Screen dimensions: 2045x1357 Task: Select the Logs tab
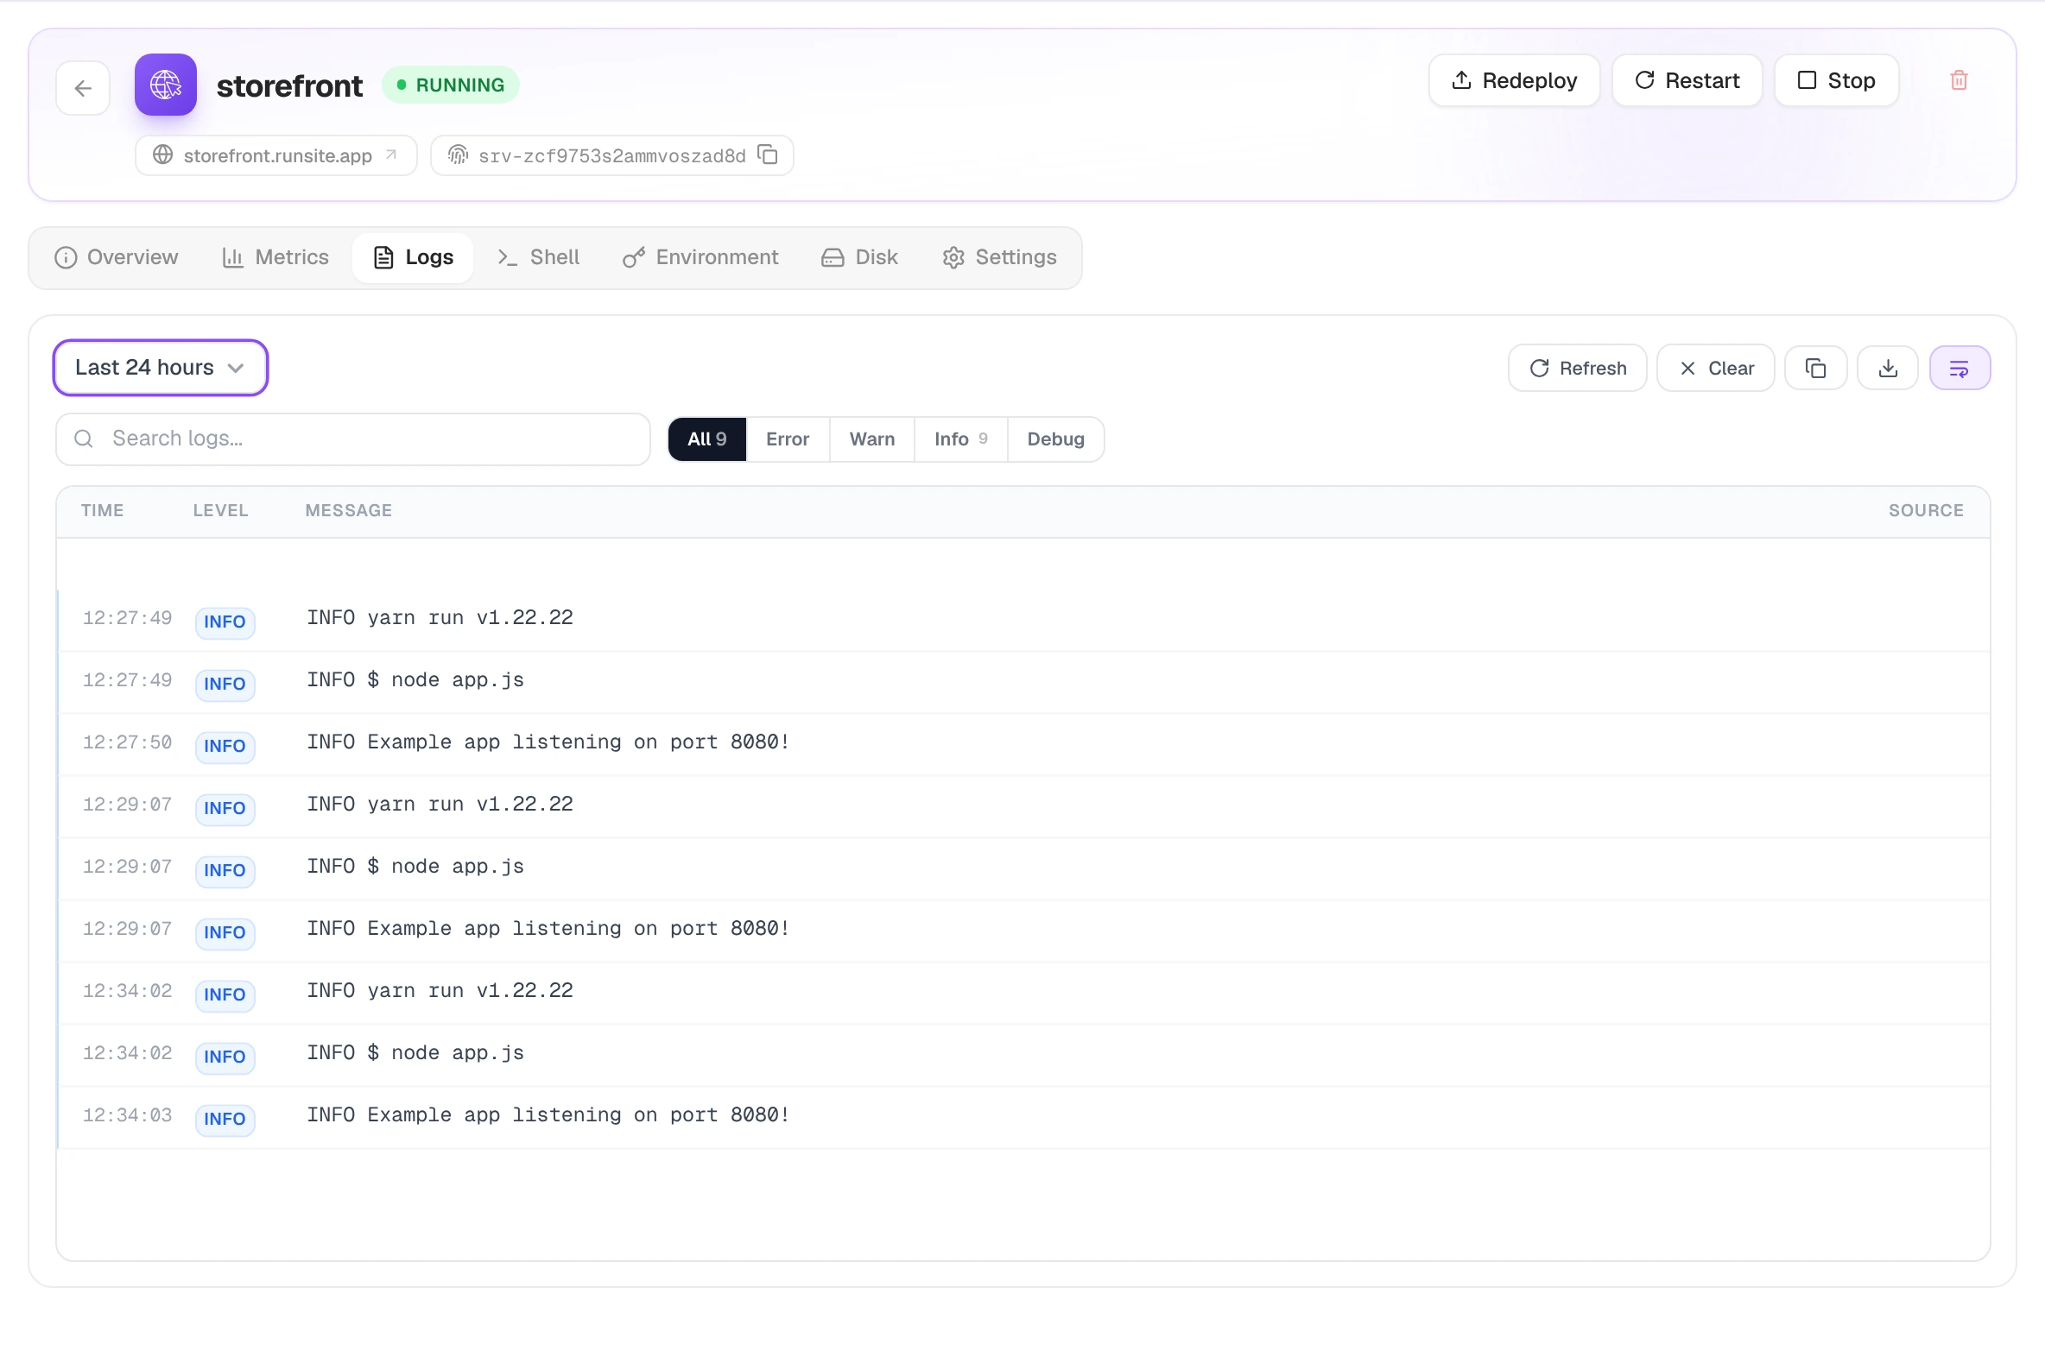413,258
